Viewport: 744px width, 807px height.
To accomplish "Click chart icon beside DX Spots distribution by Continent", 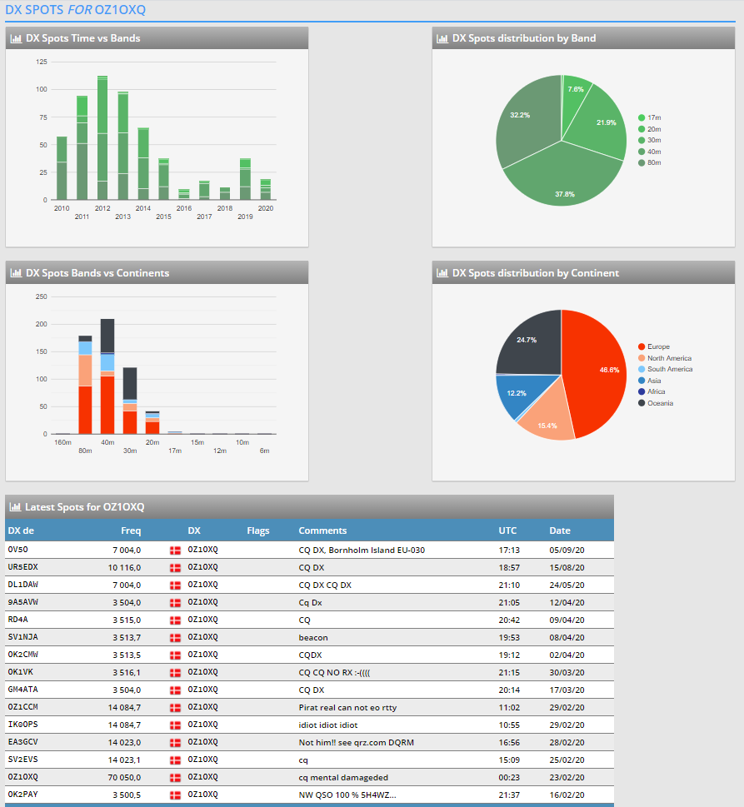I will tap(442, 273).
